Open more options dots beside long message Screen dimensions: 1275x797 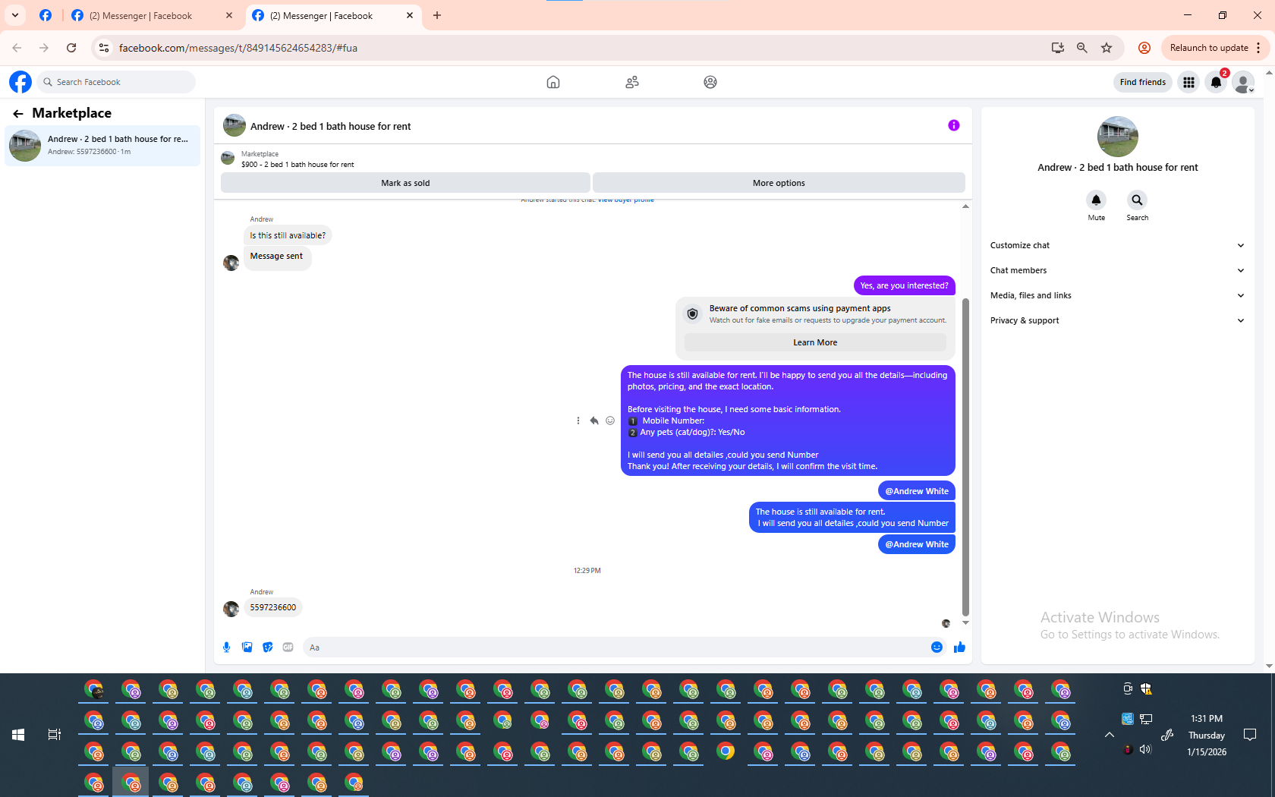point(578,421)
